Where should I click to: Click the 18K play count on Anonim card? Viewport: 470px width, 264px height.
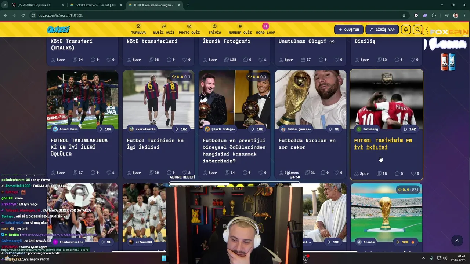pos(405,242)
